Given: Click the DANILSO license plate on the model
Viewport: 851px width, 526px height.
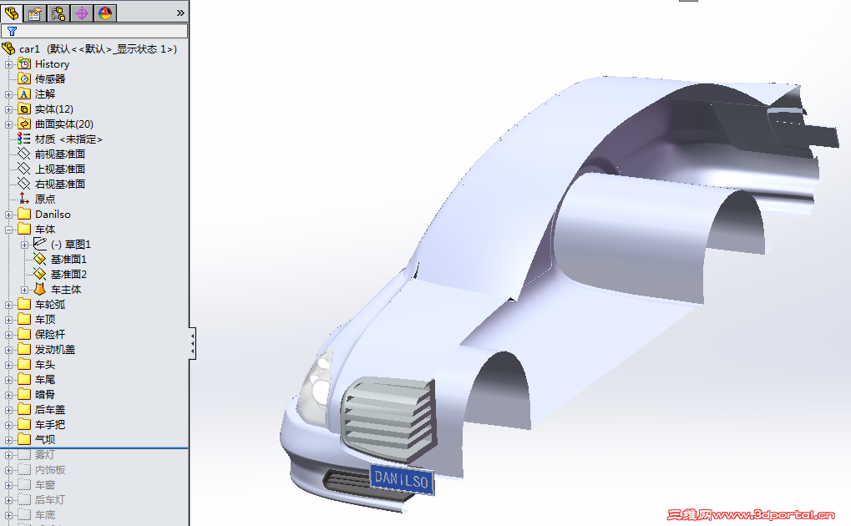Looking at the screenshot, I should point(403,479).
